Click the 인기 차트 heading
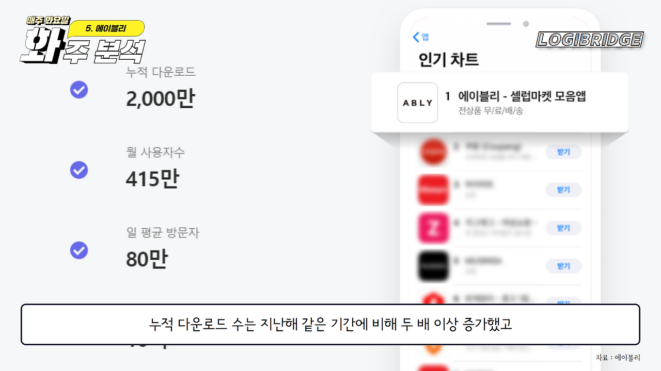 coord(449,60)
